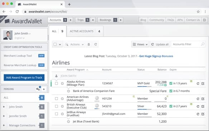Reload the page in the browser
The width and height of the screenshot is (209, 131).
tap(17, 11)
